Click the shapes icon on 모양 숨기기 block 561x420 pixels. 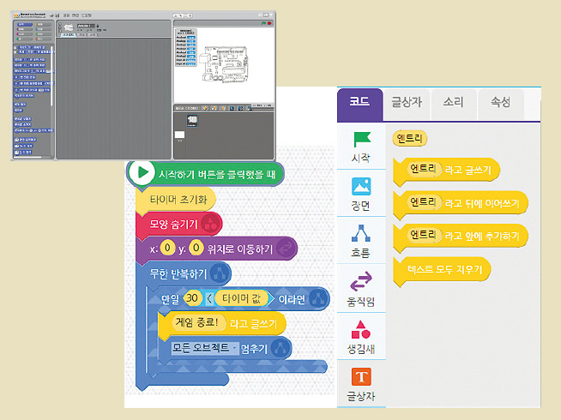click(210, 224)
